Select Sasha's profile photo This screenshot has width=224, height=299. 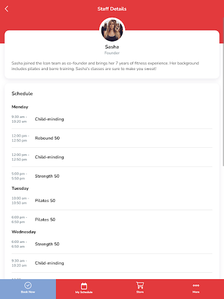pos(112,30)
